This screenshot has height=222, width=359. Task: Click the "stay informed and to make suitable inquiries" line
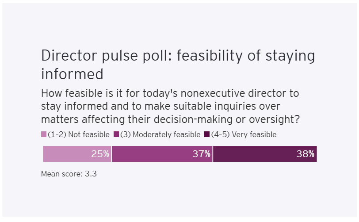point(164,107)
